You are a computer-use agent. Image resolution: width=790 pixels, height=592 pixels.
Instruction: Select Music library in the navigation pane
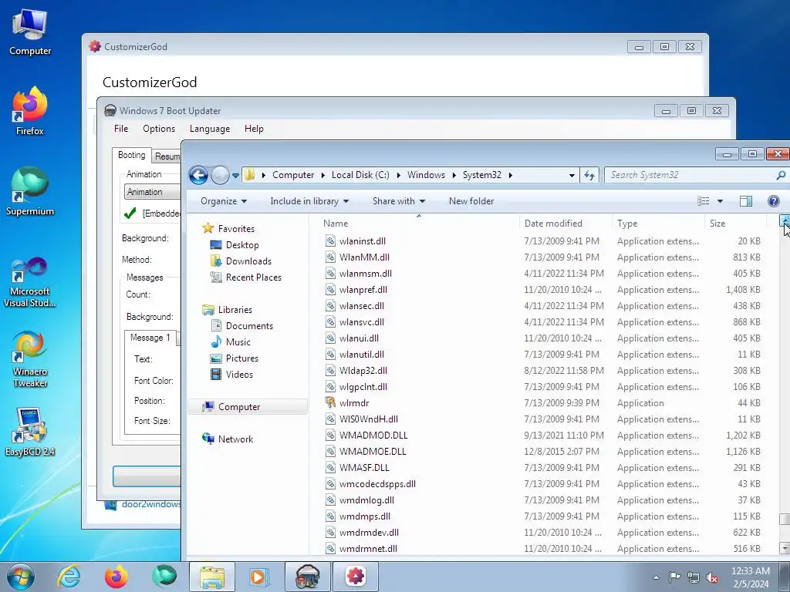click(230, 341)
